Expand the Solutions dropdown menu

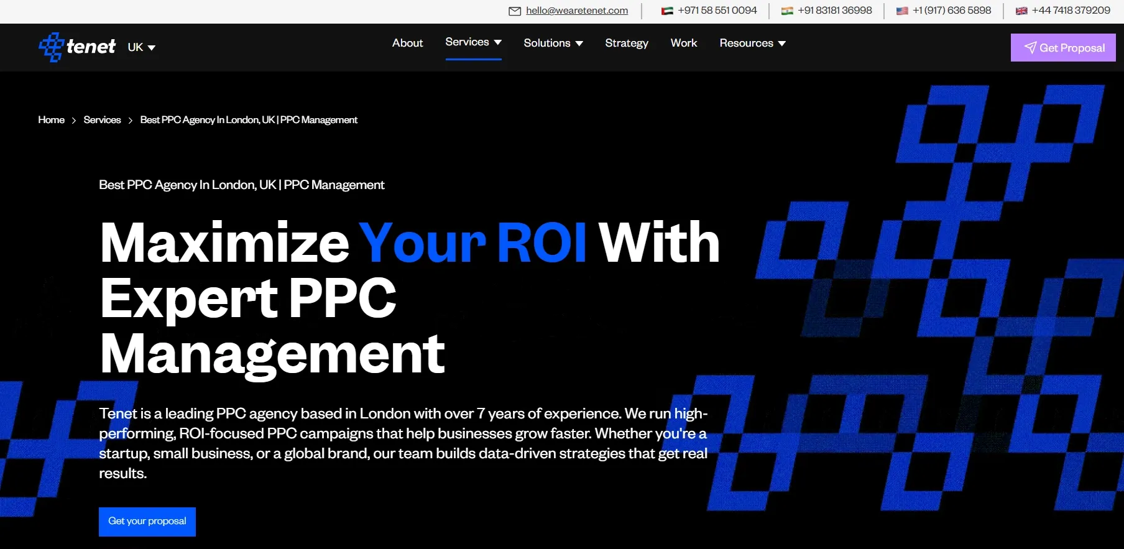coord(553,43)
